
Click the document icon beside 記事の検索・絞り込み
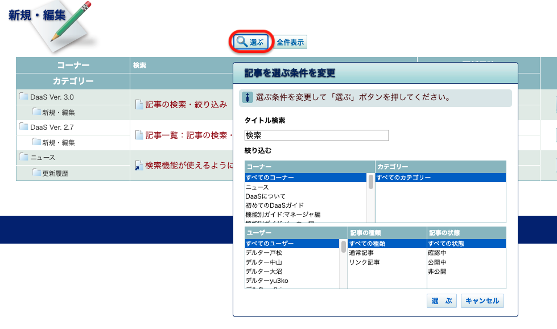[x=139, y=105]
